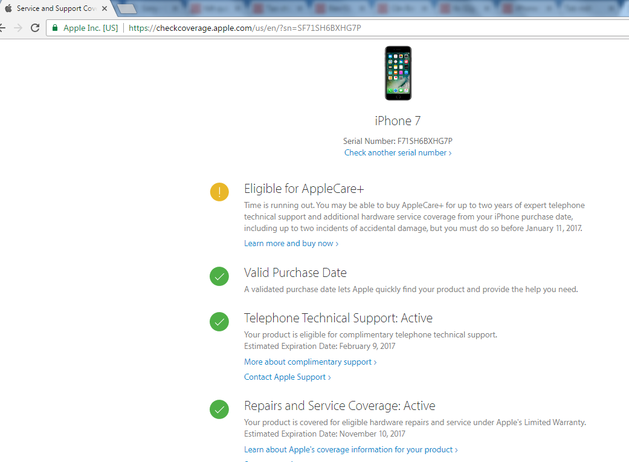The height and width of the screenshot is (462, 629).
Task: Click green checkmark beside Repairs and Service Coverage
Action: (219, 409)
